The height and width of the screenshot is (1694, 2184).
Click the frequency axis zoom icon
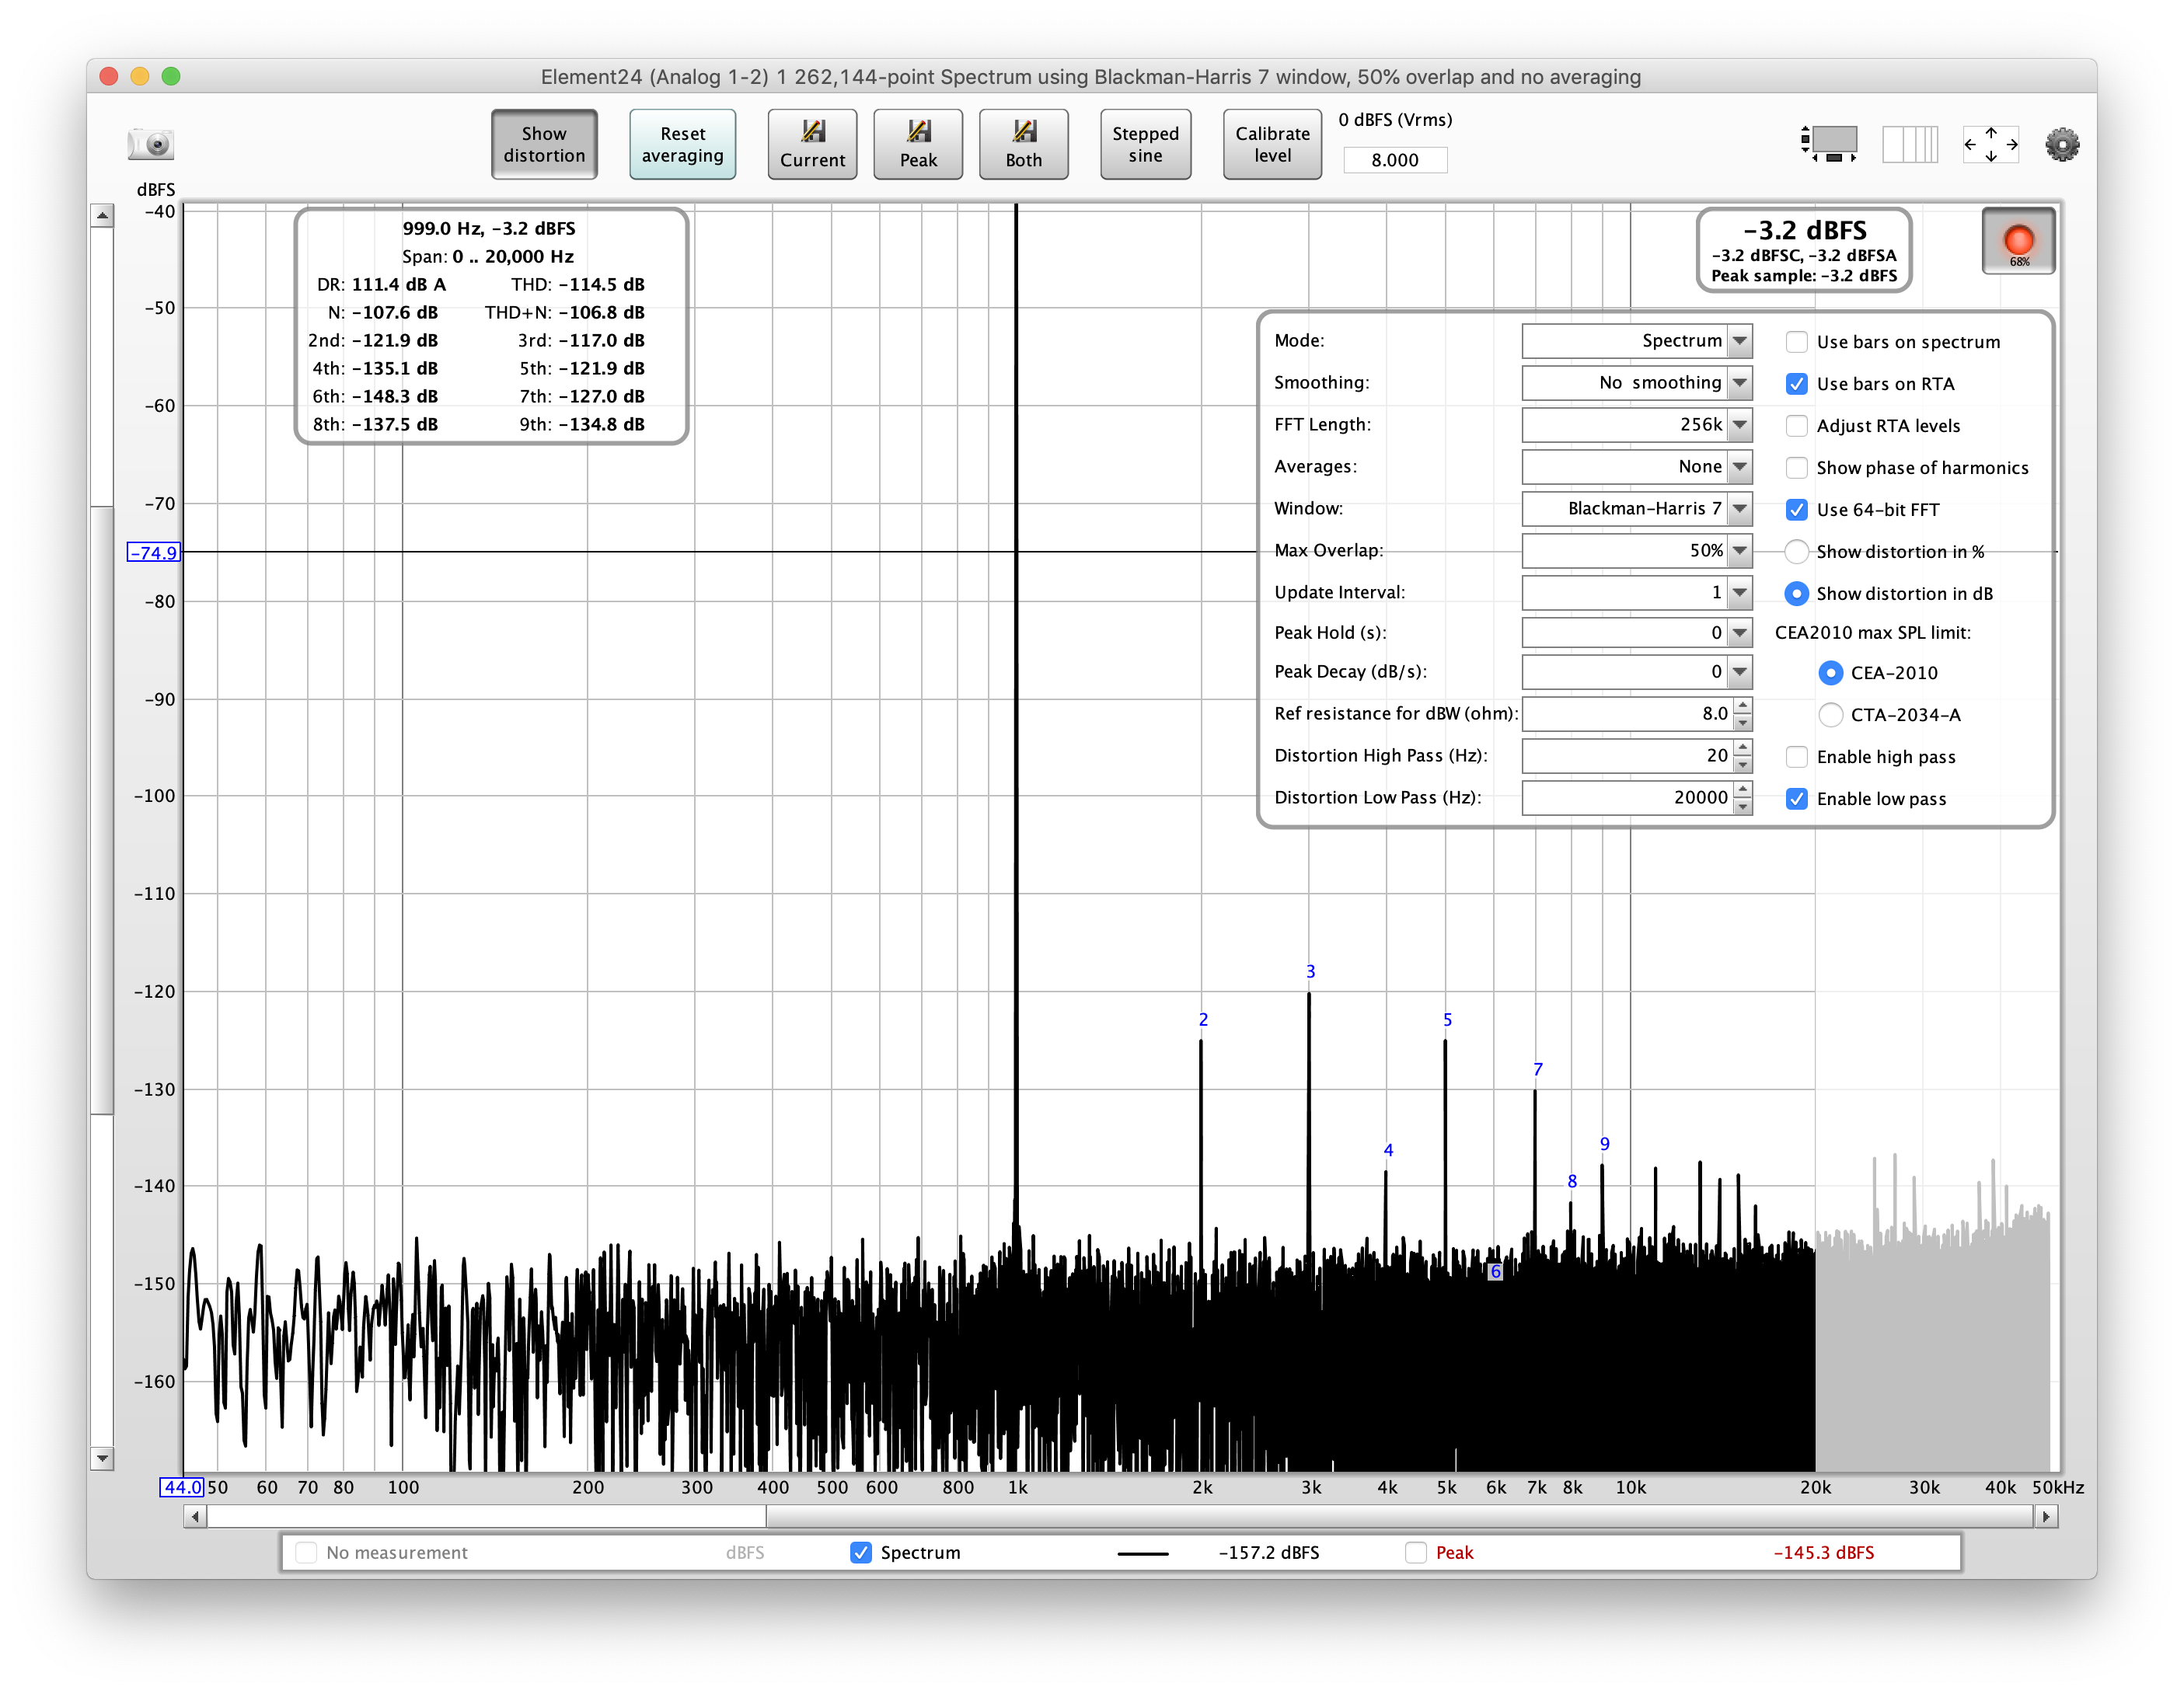point(1909,144)
